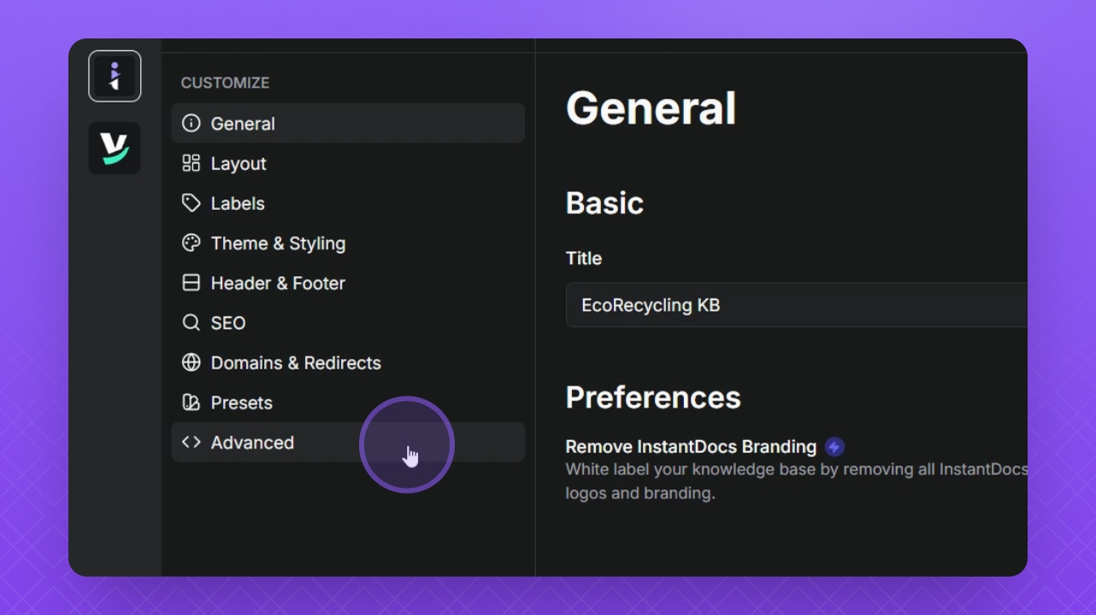Click the grid icon next to Layout
Image resolution: width=1096 pixels, height=615 pixels.
pos(192,163)
